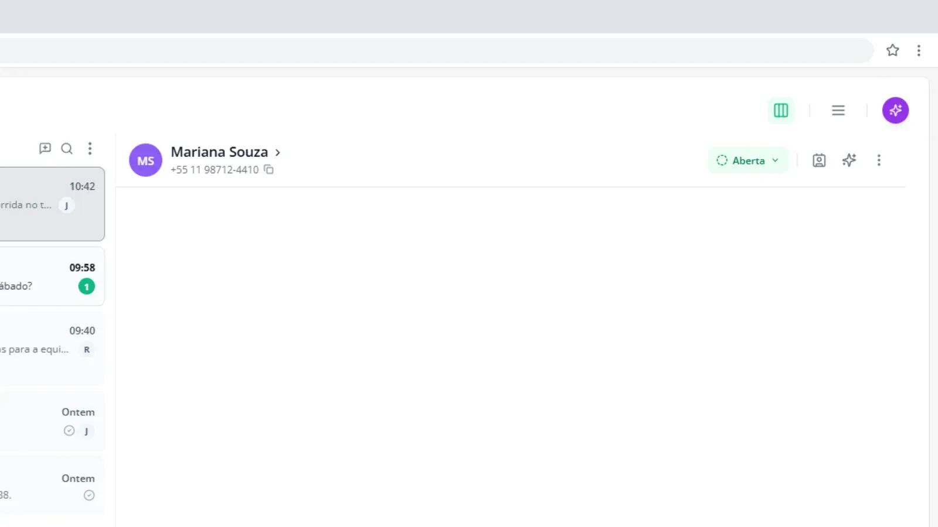Image resolution: width=938 pixels, height=527 pixels.
Task: Switch to the column layout view
Action: tap(781, 110)
